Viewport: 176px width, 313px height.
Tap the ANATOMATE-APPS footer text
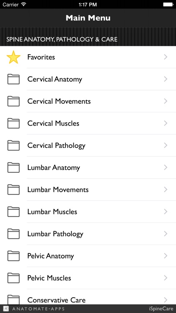tap(38, 309)
